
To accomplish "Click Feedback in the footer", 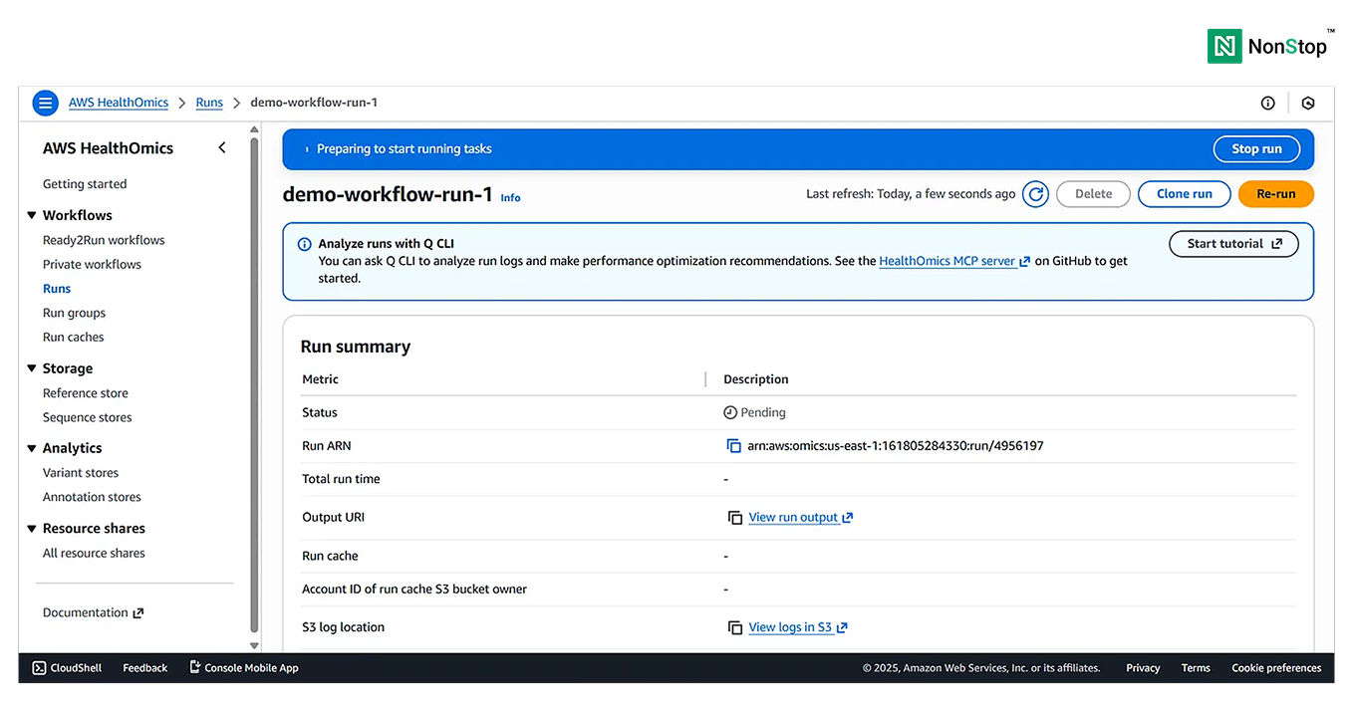I will 144,668.
